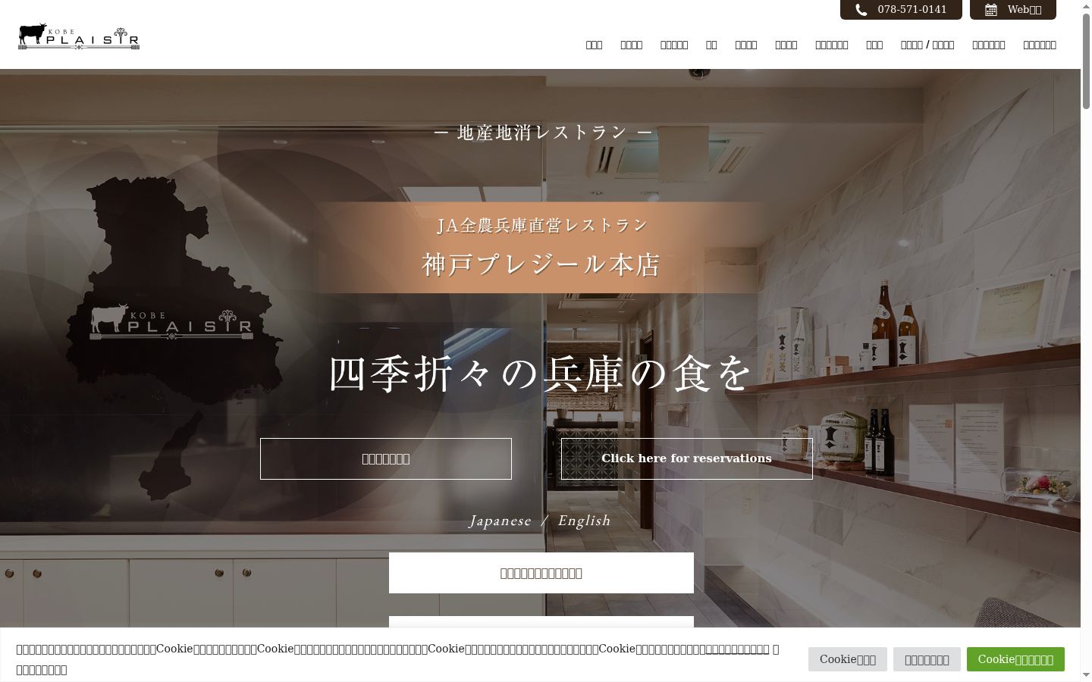This screenshot has width=1092, height=682.
Task: Open the header menu item containing a slash
Action: pyautogui.click(x=927, y=45)
